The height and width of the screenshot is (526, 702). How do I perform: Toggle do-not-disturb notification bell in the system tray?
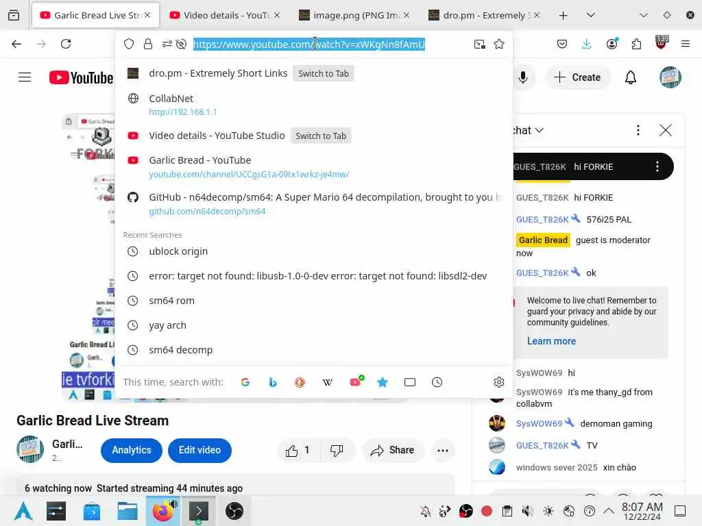(426, 511)
